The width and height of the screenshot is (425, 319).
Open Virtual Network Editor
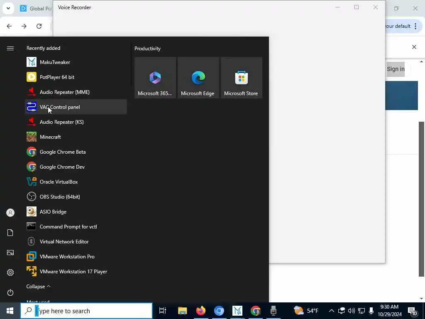(76, 241)
